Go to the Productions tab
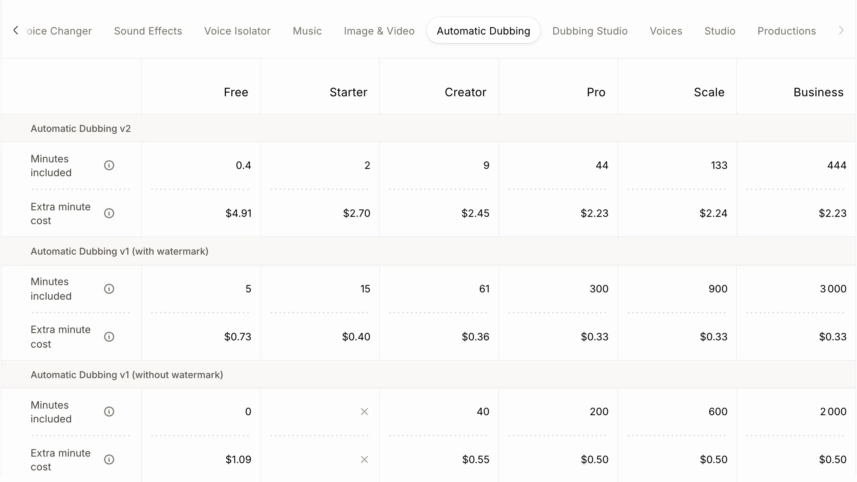Viewport: 857px width, 482px height. pyautogui.click(x=787, y=31)
